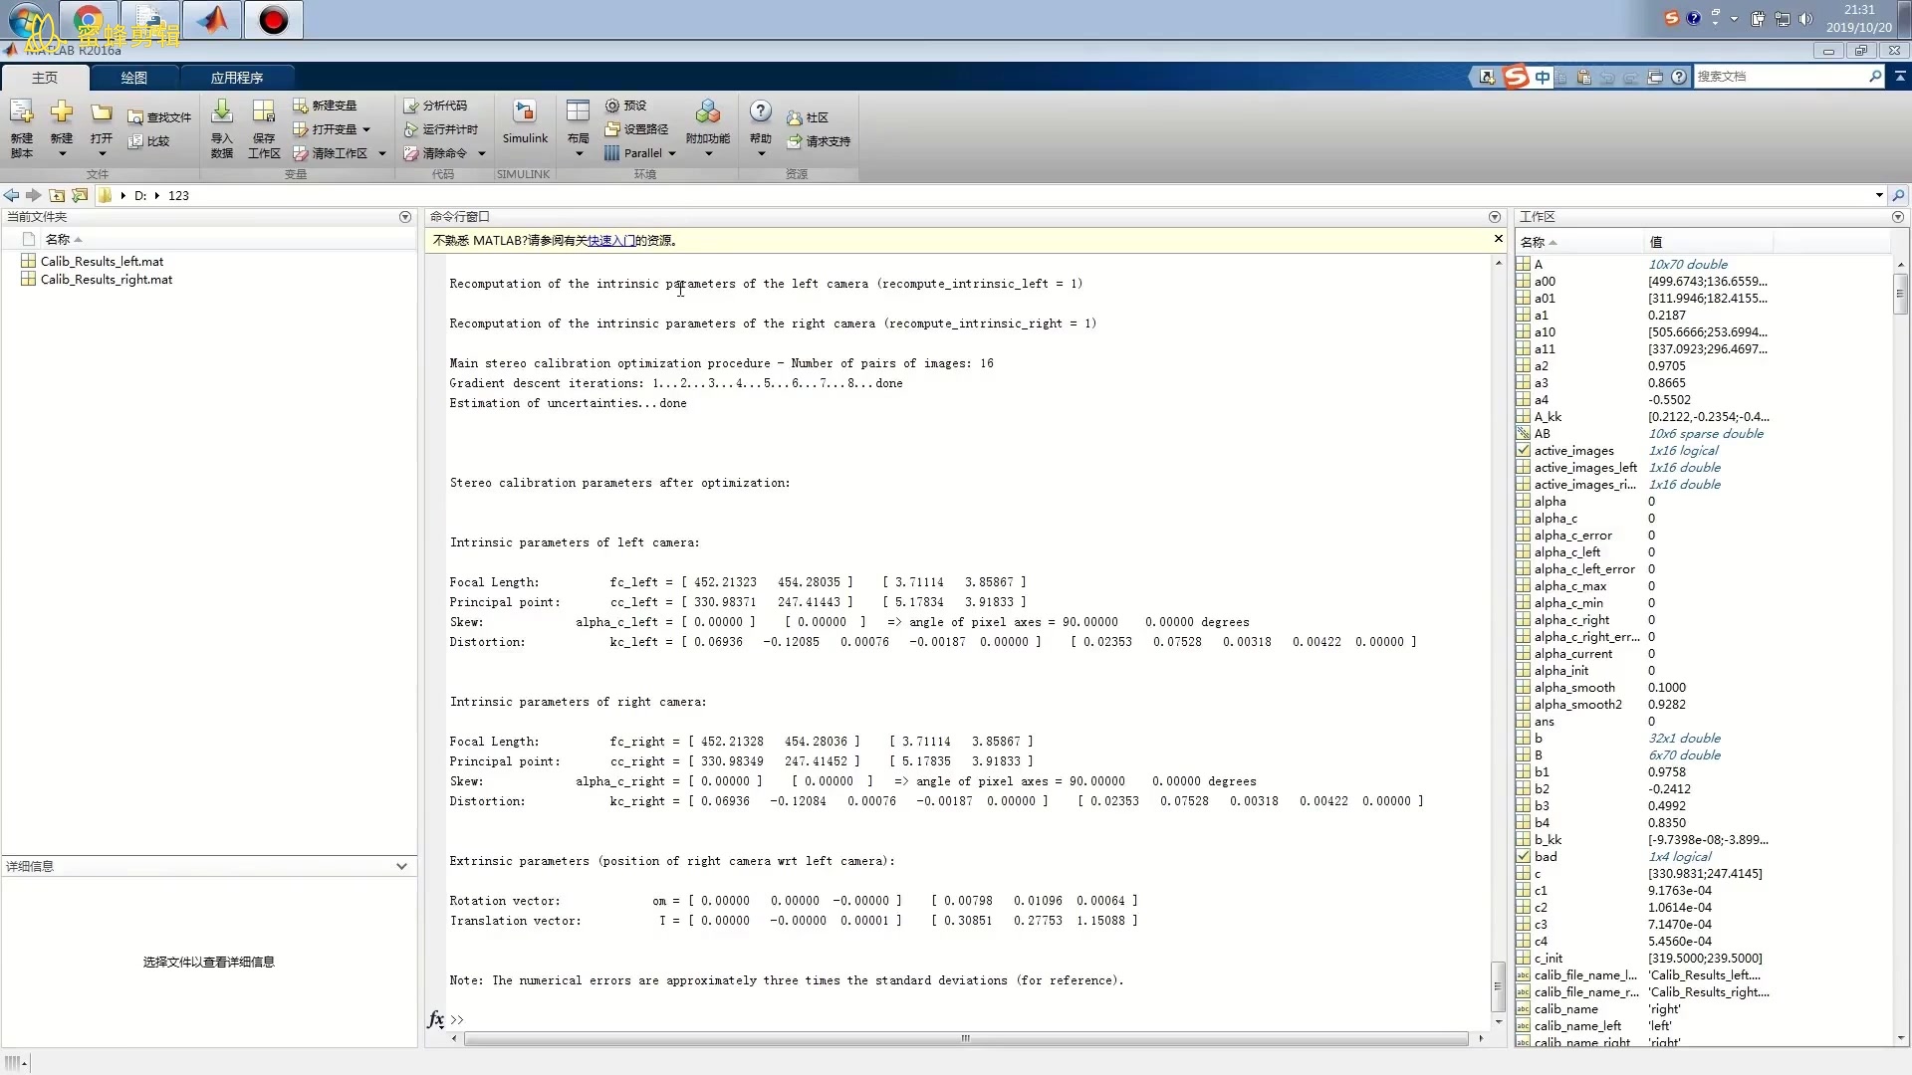
Task: Open the command window actions dropdown
Action: pos(1494,217)
